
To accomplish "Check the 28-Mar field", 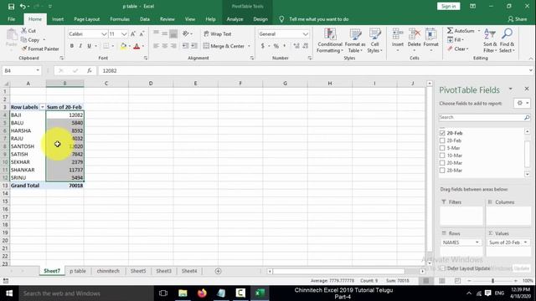I will [x=442, y=171].
